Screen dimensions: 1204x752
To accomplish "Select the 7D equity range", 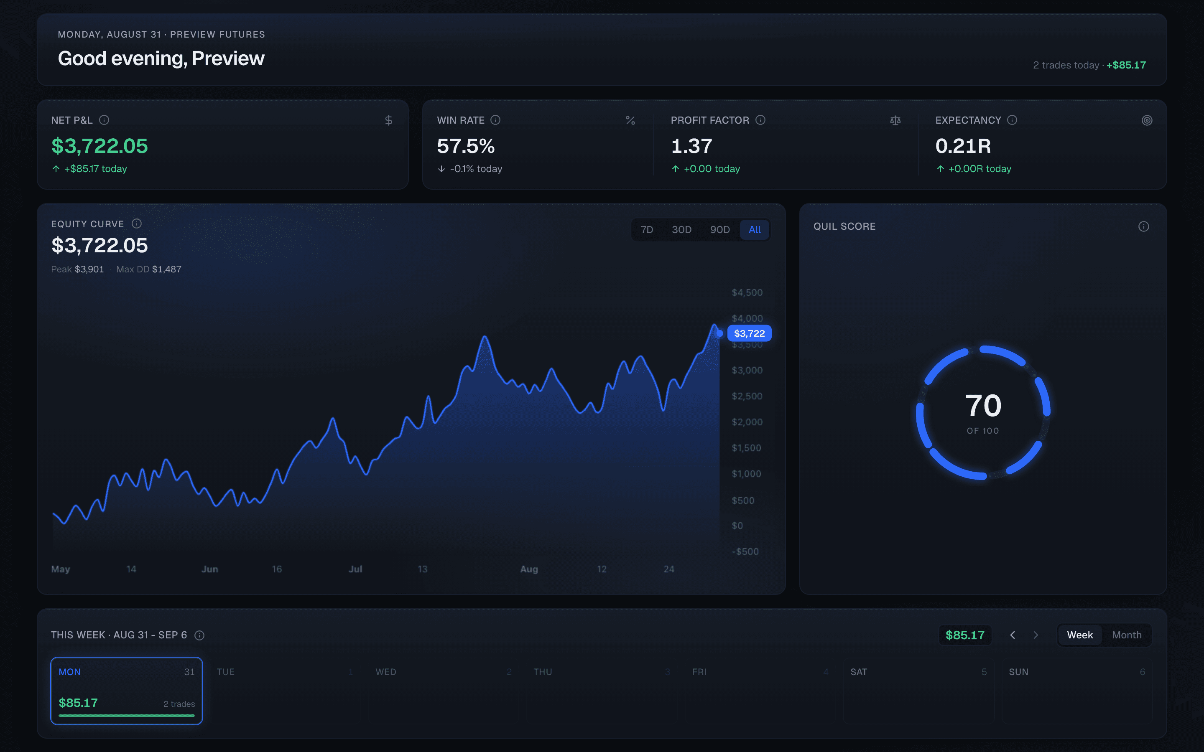I will tap(647, 230).
